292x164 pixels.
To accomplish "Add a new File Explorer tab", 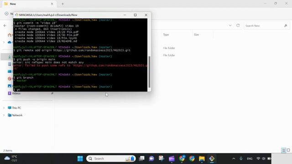I will 63,4.
